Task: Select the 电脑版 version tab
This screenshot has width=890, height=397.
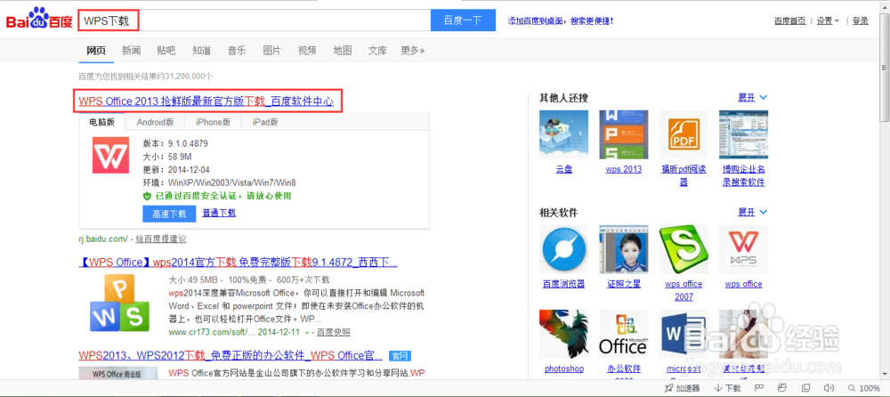Action: coord(102,122)
